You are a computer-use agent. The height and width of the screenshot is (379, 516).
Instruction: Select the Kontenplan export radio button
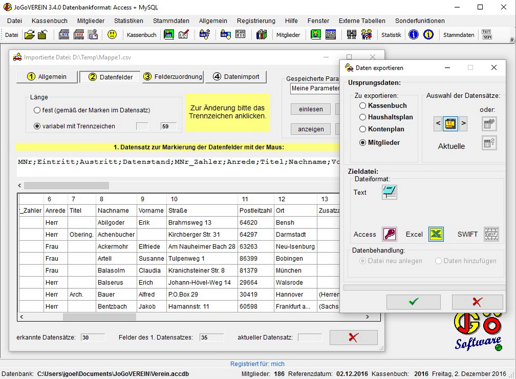pos(362,129)
